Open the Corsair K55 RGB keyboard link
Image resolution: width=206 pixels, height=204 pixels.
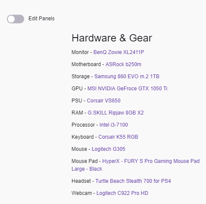pos(118,137)
